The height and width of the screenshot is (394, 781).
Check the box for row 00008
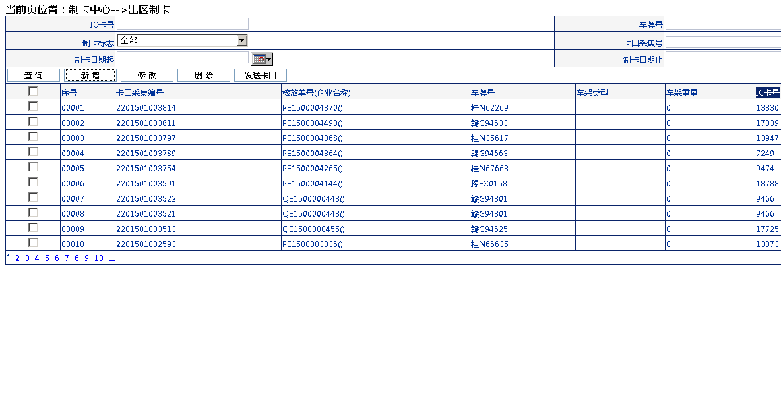33,212
